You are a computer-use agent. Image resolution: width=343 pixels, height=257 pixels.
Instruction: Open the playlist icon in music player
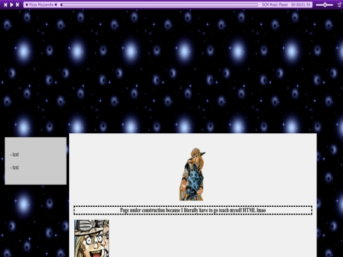[x=339, y=5]
